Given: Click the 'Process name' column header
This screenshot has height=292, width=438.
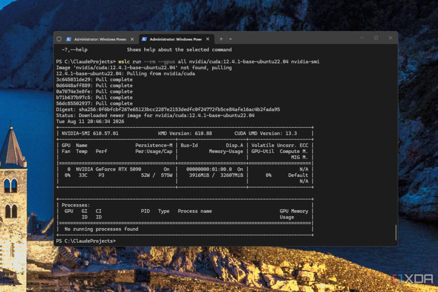Looking at the screenshot, I should (x=194, y=211).
